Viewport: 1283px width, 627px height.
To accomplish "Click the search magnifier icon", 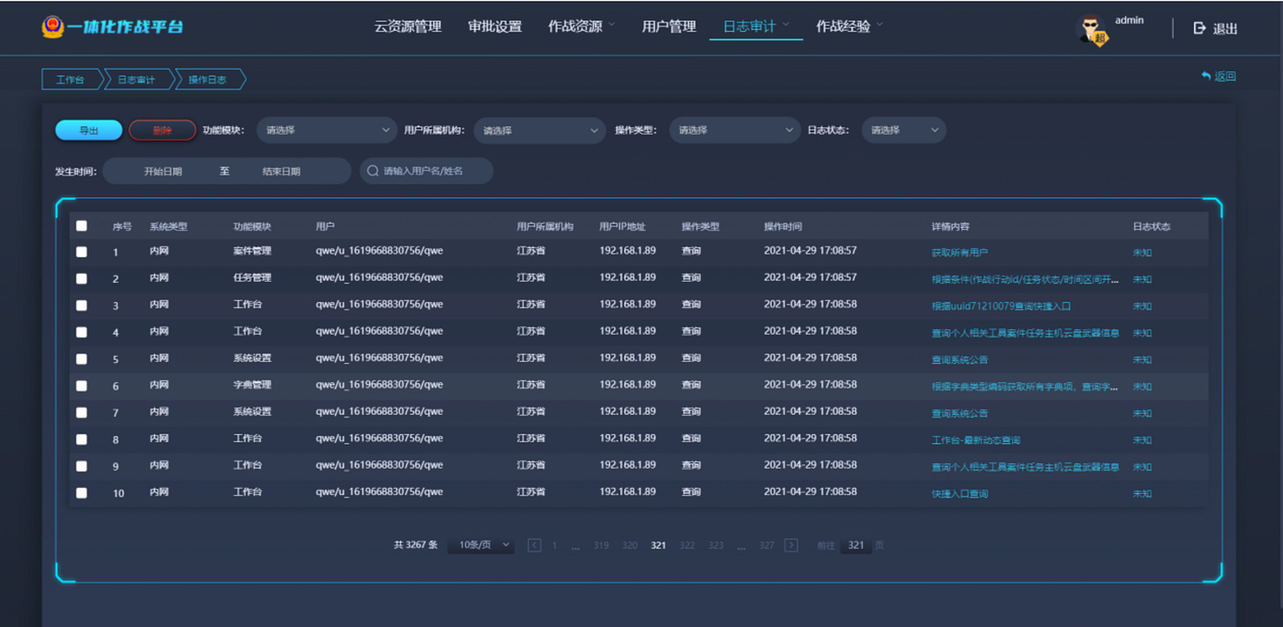I will pyautogui.click(x=373, y=171).
